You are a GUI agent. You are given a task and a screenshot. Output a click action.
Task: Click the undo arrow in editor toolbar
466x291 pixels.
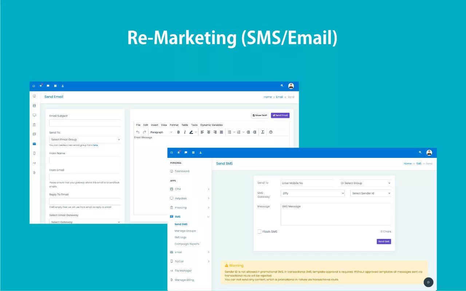tap(138, 132)
